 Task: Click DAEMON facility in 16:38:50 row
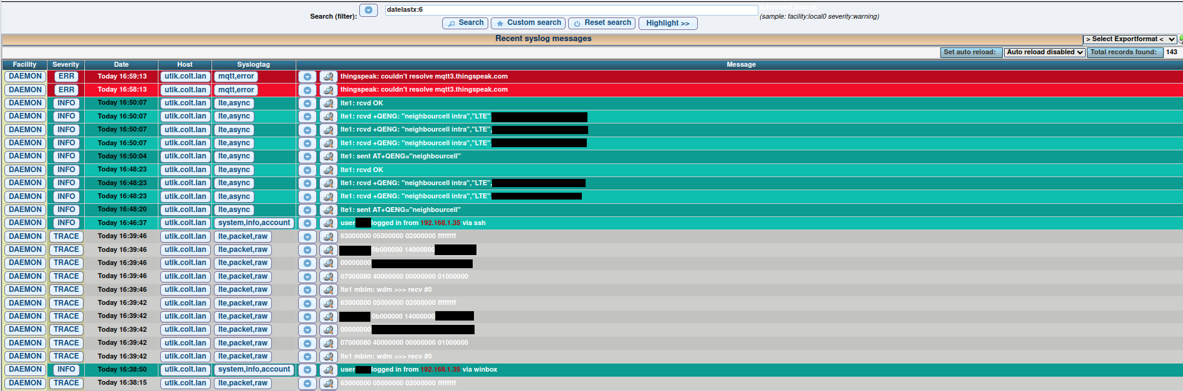point(25,370)
